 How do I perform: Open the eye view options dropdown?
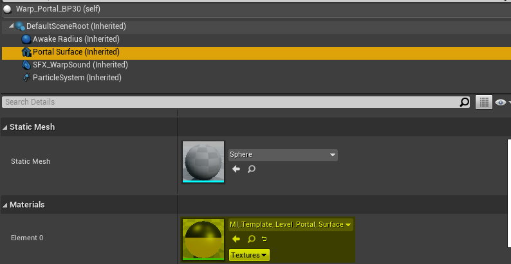pos(502,102)
